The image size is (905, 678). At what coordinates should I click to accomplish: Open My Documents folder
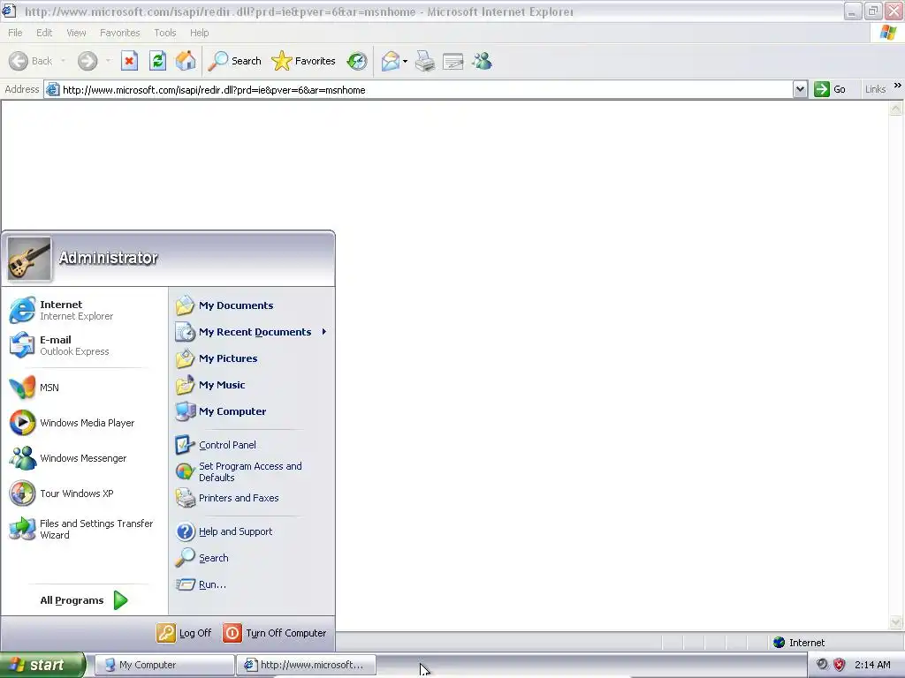pos(252,305)
